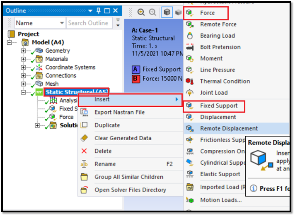Choose Rename from context menu

coord(130,164)
